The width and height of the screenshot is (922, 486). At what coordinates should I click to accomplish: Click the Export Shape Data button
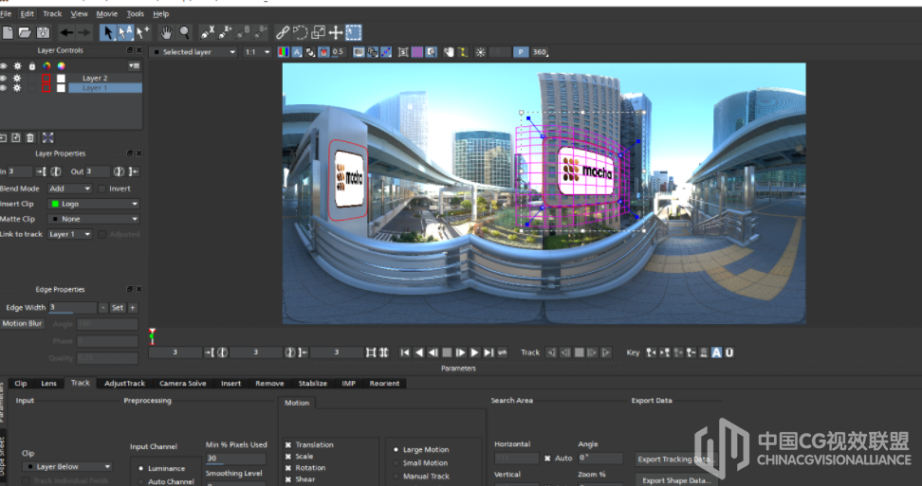676,480
